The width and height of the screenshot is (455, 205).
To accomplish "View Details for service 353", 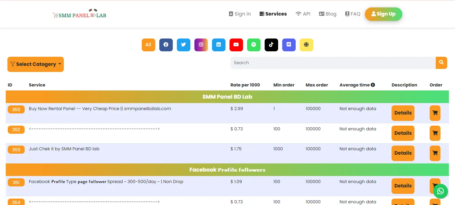I will tap(403, 153).
